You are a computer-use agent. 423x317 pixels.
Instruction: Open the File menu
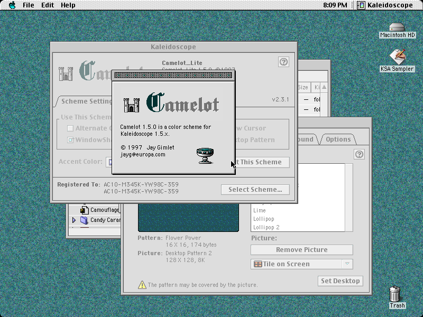pos(29,5)
